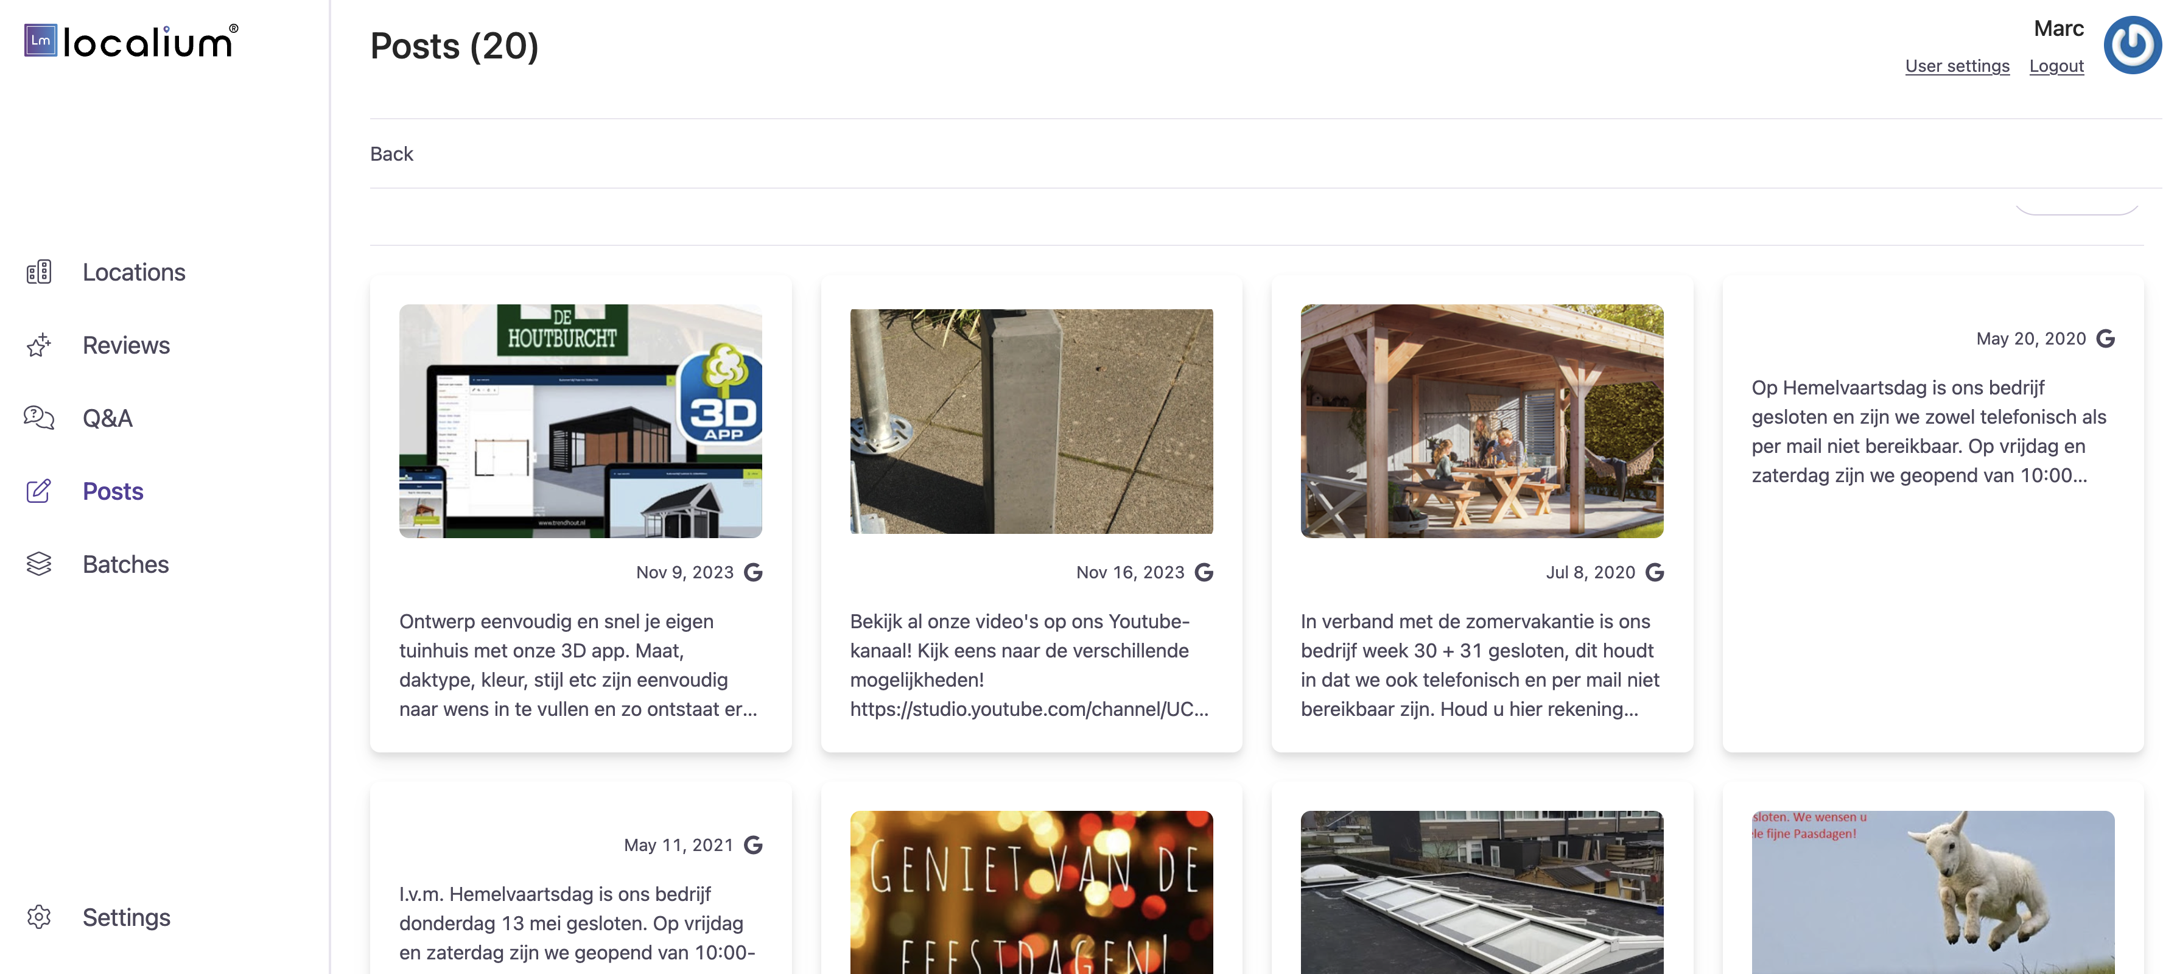Screen dimensions: 2177x974
Task: Click the Settings gear icon in sidebar
Action: (x=39, y=917)
